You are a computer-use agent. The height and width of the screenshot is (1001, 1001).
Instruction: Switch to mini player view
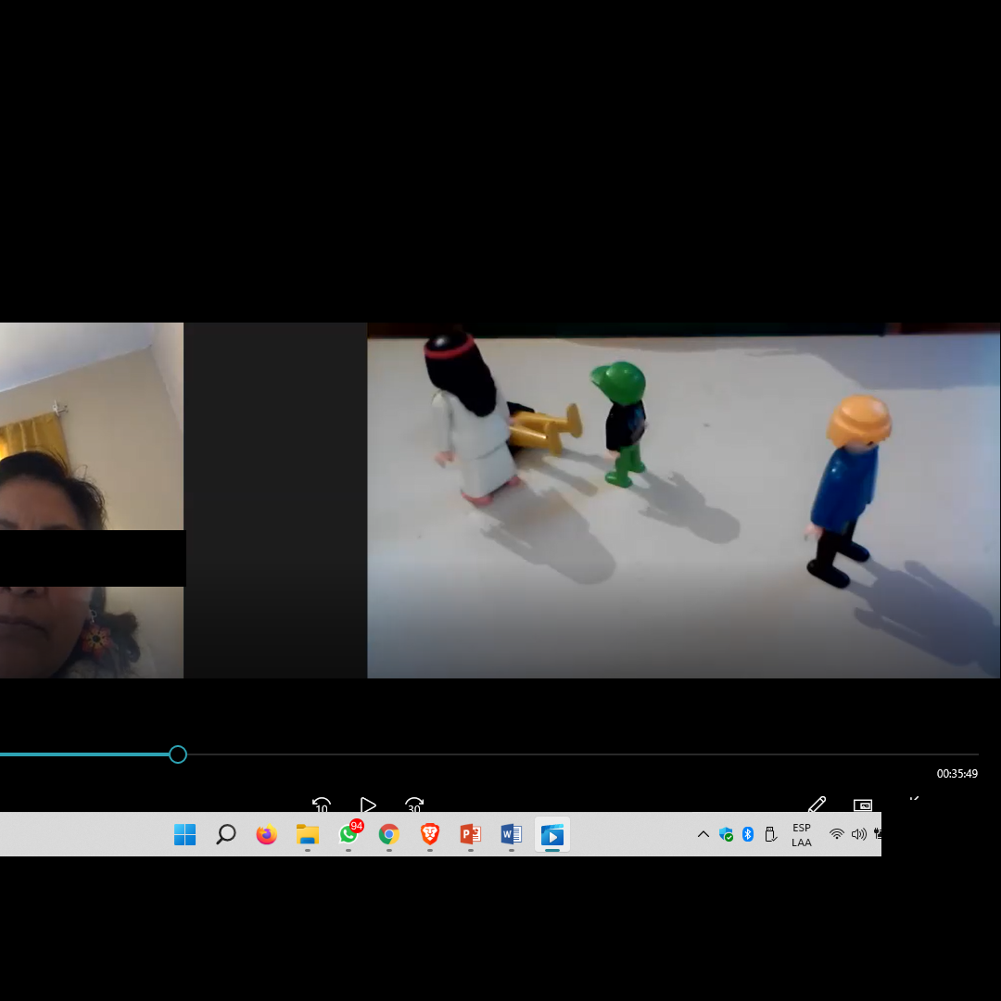click(863, 805)
